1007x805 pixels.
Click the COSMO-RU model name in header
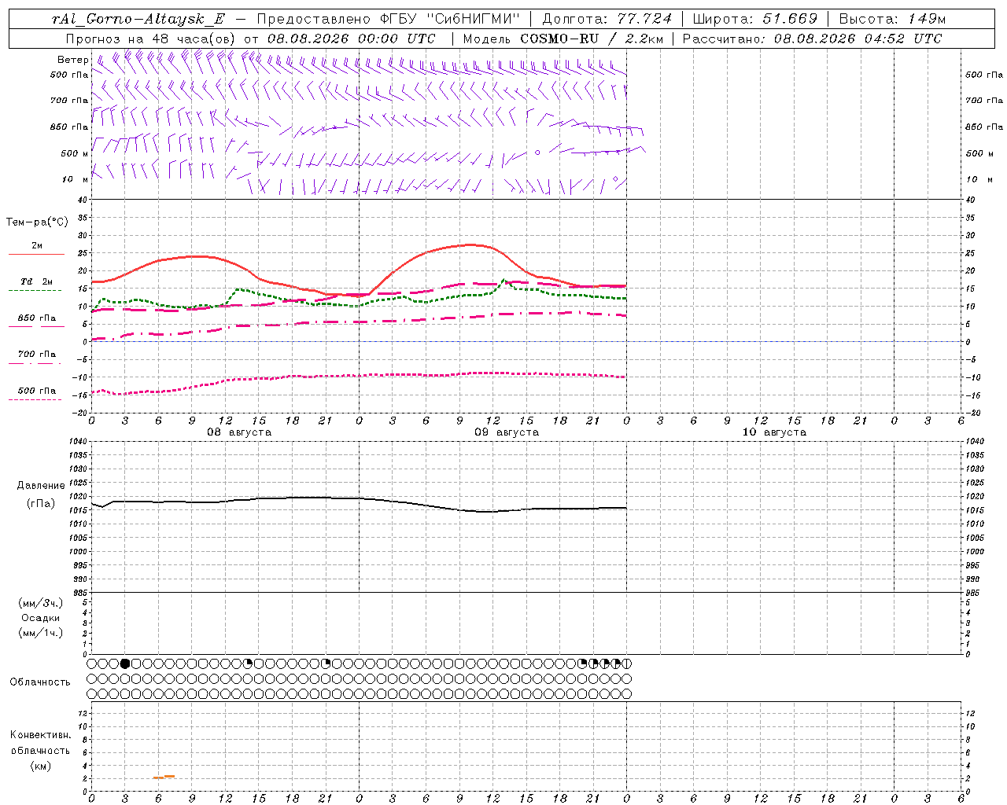point(559,39)
